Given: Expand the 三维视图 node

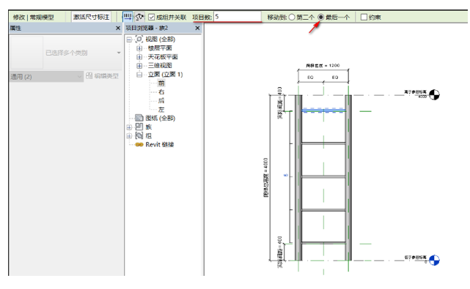Looking at the screenshot, I should (139, 66).
